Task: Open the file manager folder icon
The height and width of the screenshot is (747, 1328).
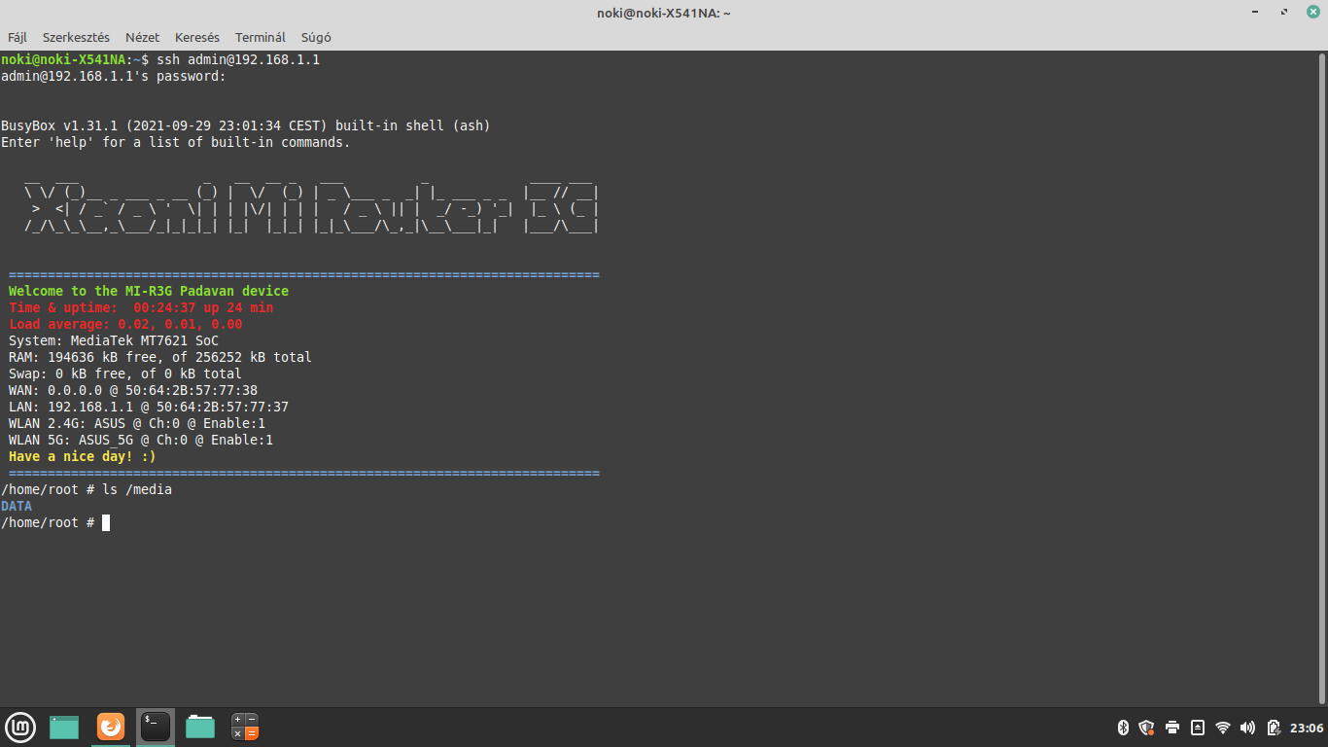Action: pyautogui.click(x=200, y=727)
